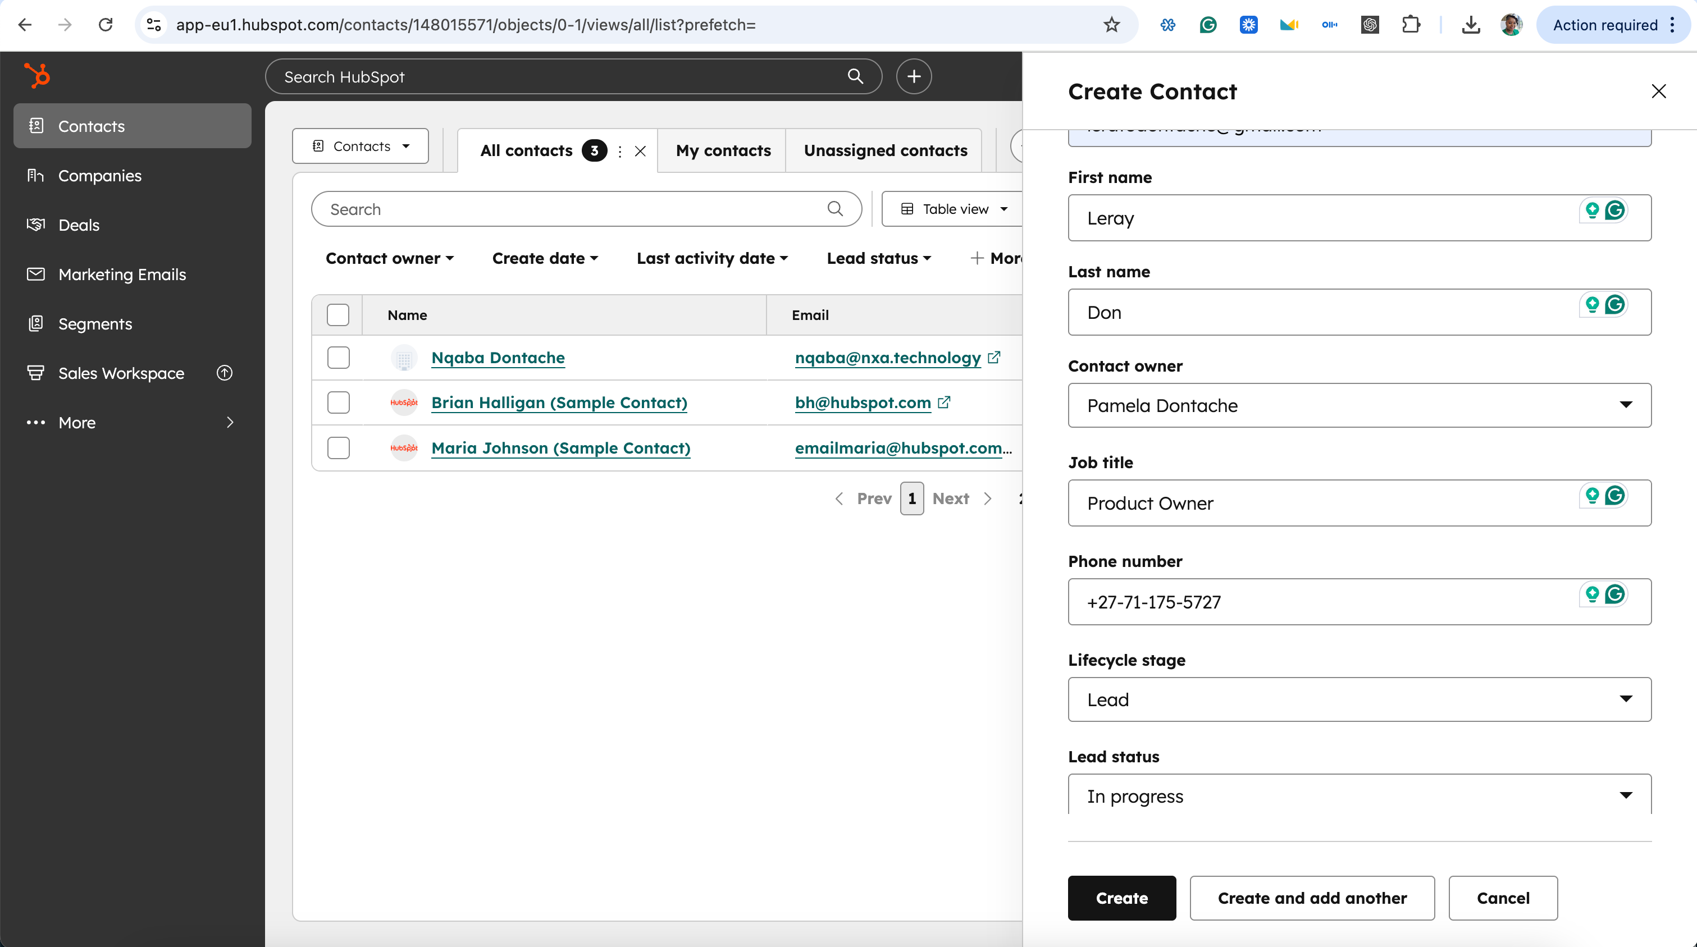Click external link icon beside bh@hubspot.com
The height and width of the screenshot is (947, 1697).
pyautogui.click(x=944, y=402)
